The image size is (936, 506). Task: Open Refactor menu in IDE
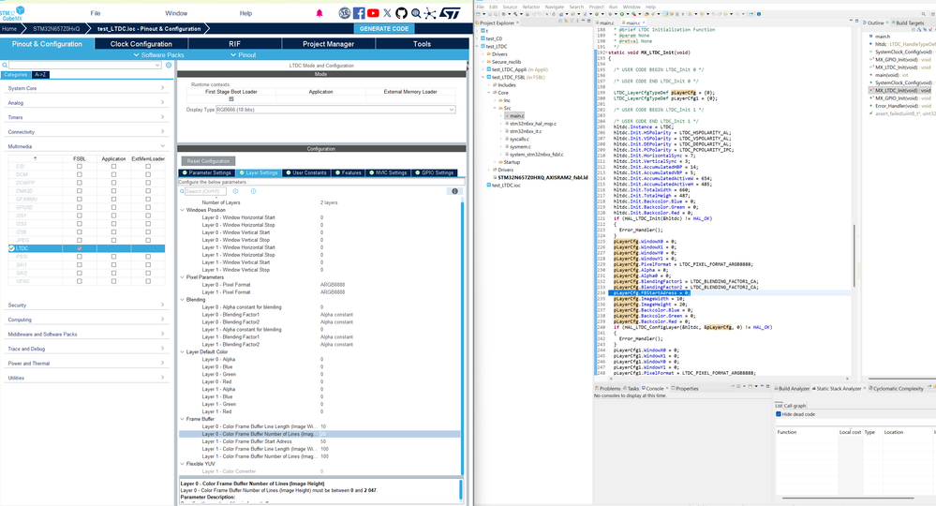click(530, 7)
